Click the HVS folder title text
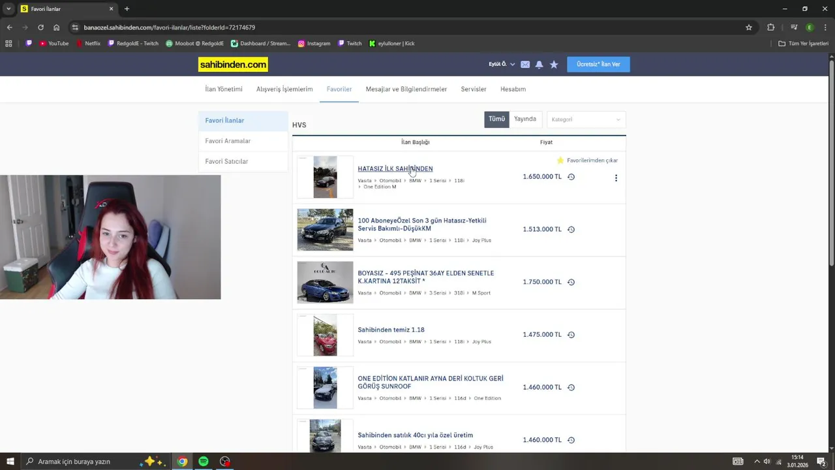This screenshot has height=470, width=835. pos(299,125)
